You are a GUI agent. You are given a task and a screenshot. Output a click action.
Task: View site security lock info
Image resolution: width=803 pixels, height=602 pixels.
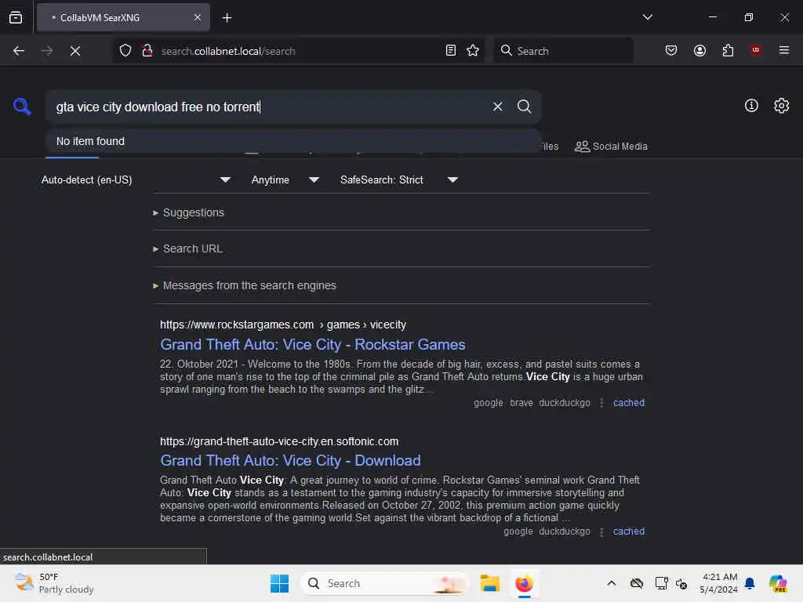[x=147, y=51]
